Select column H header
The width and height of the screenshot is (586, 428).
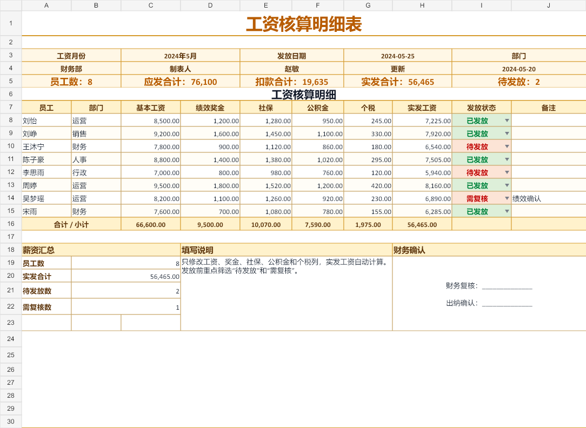click(422, 5)
